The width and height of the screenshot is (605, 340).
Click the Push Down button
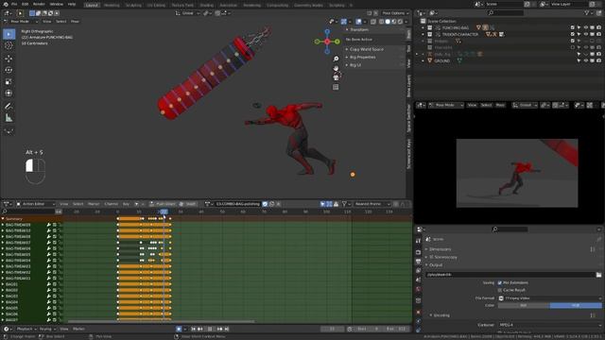click(x=163, y=204)
